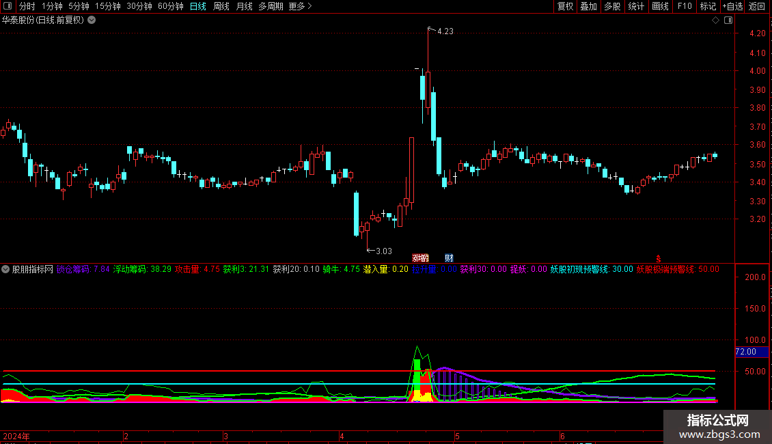Click the 华泰股份(日线.前复权) chart title
Image resolution: width=772 pixels, height=444 pixels.
coord(43,20)
